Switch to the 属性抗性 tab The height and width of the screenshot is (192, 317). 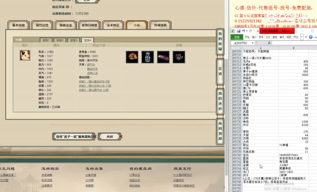pyautogui.click(x=42, y=25)
